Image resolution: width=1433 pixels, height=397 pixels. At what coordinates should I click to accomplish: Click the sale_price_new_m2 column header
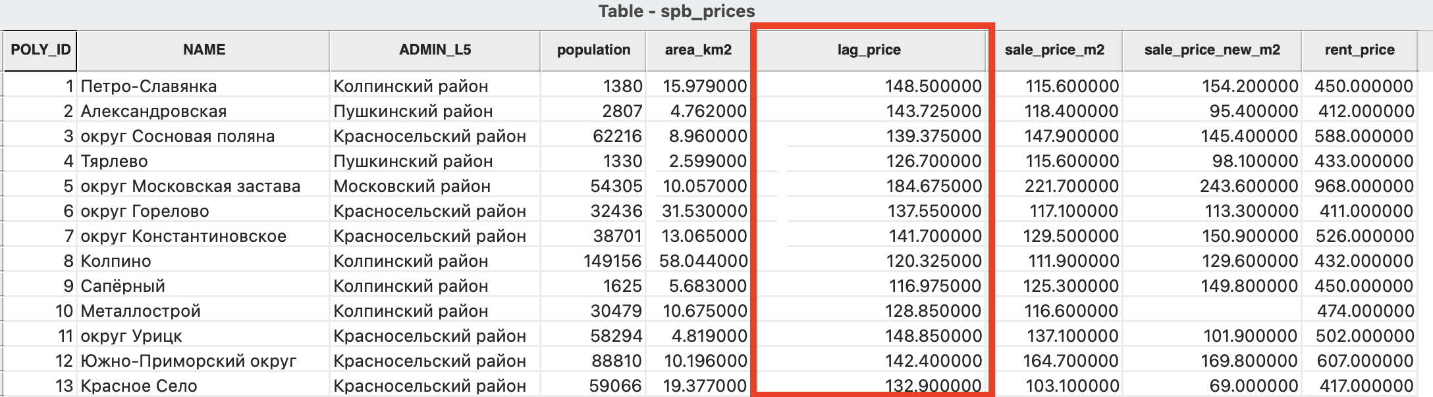click(1212, 51)
